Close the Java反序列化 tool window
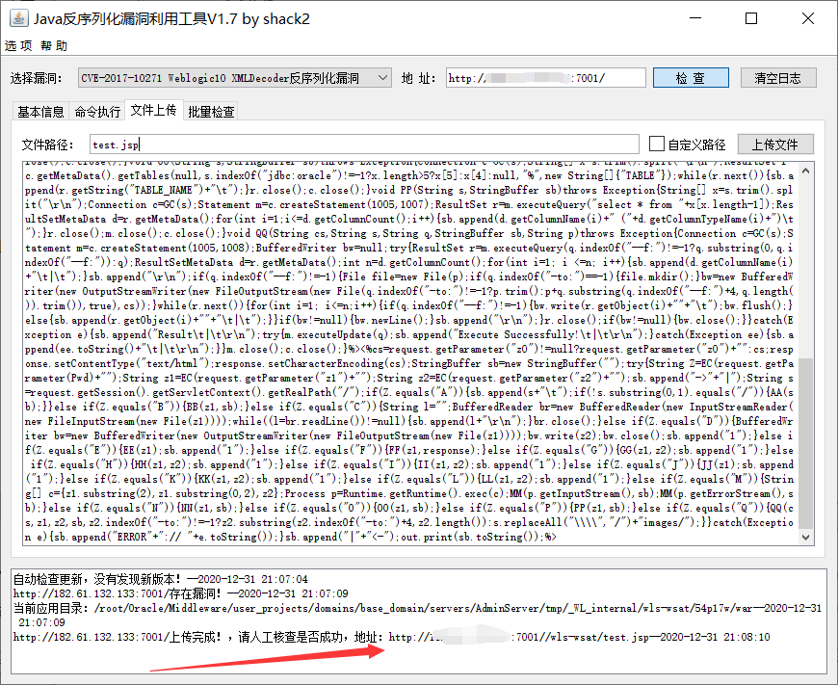 [x=808, y=18]
